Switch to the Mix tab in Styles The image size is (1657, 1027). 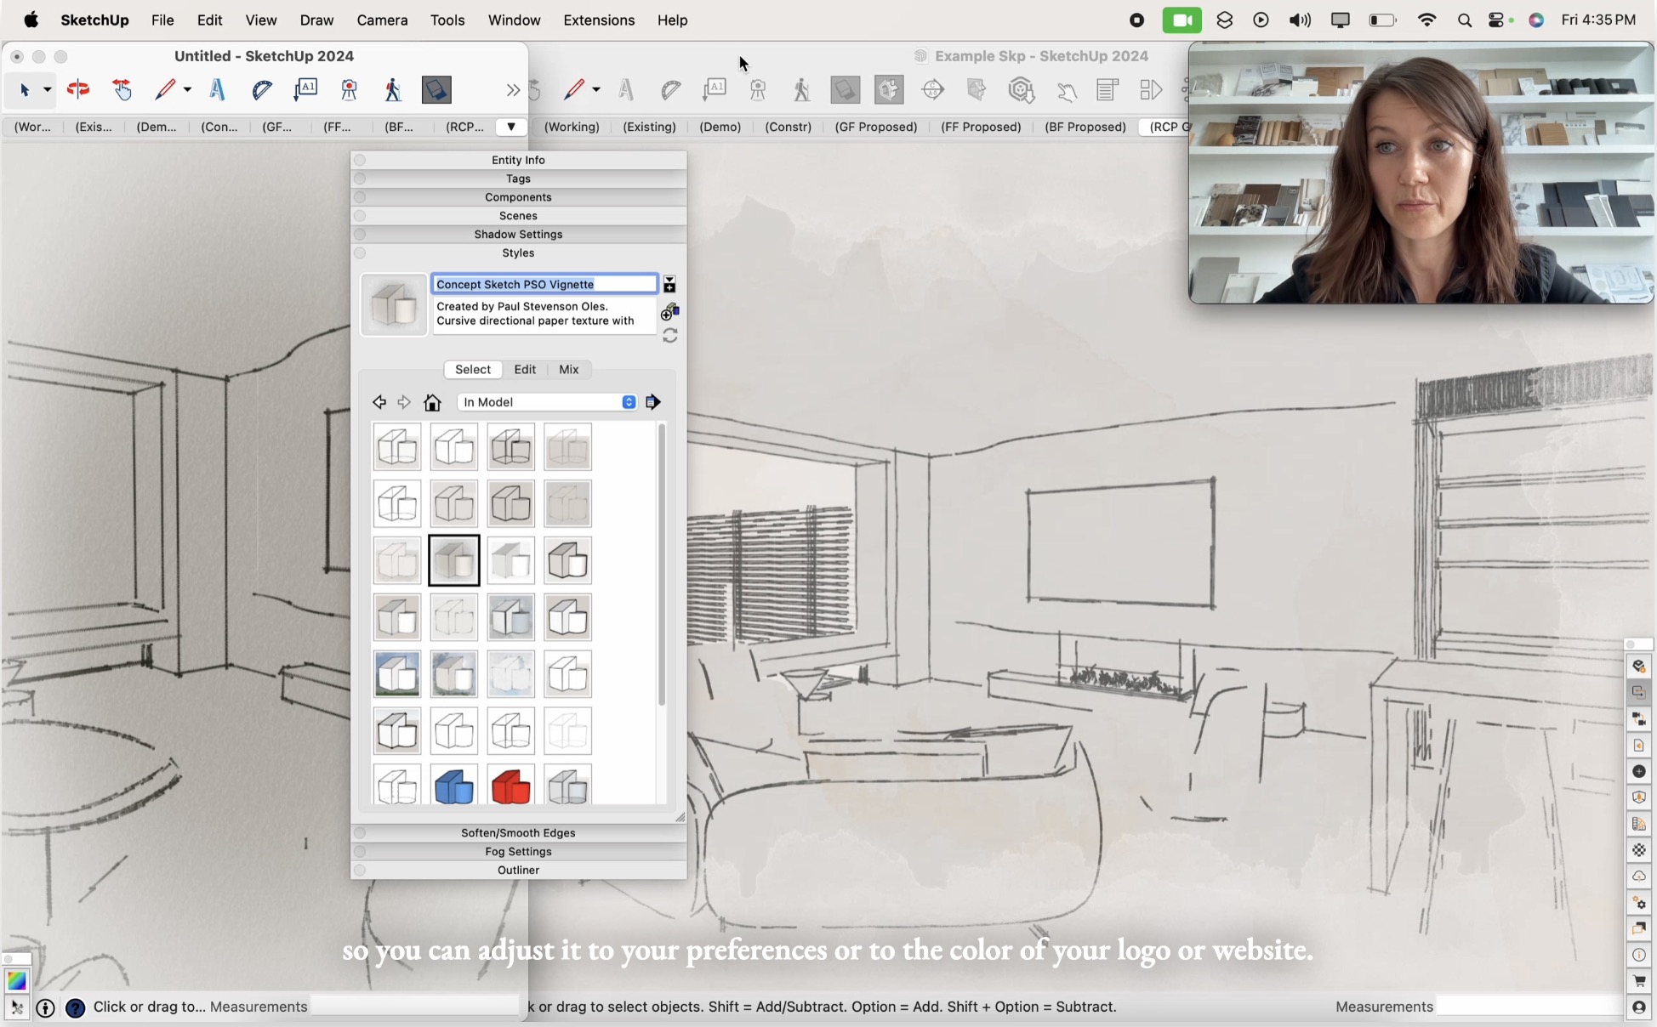pos(568,369)
